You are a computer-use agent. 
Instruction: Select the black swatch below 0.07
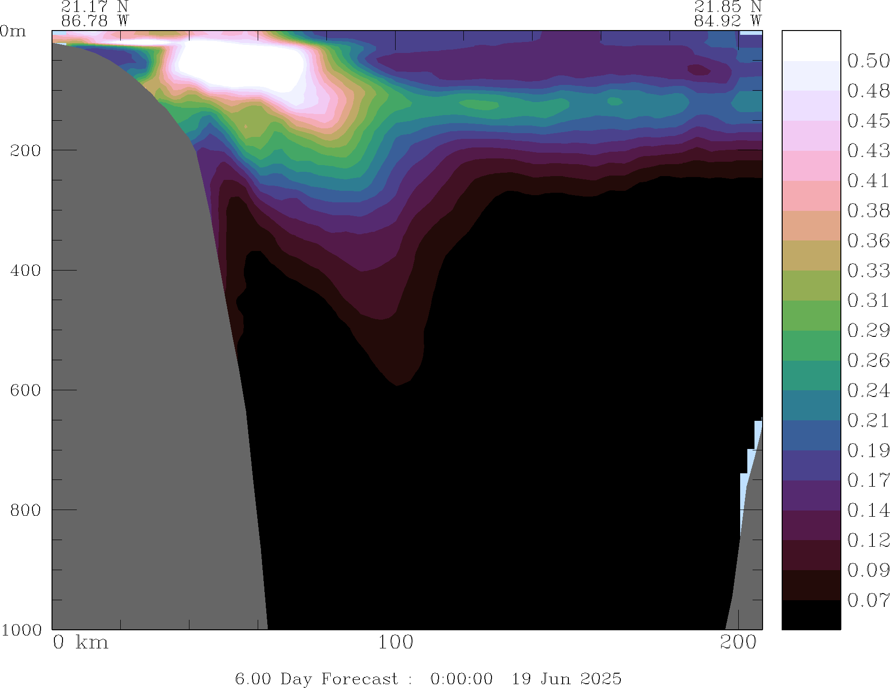tap(811, 615)
